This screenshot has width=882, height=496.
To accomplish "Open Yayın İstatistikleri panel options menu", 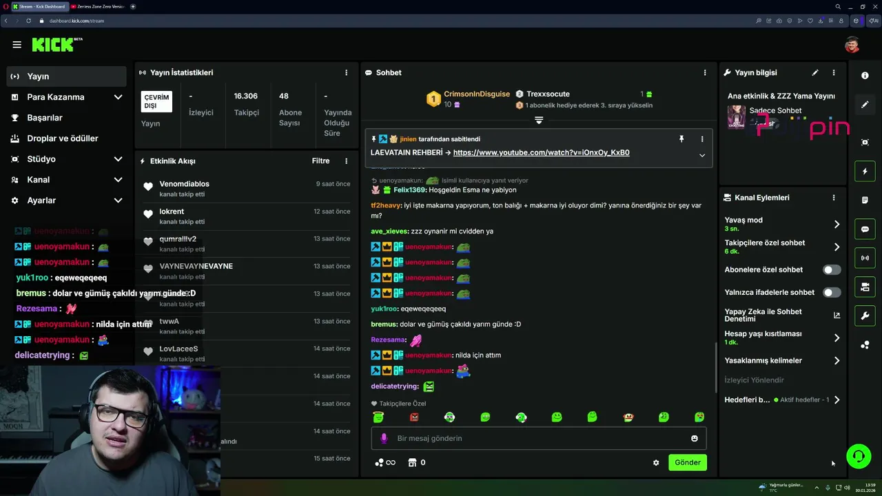I will tap(346, 72).
